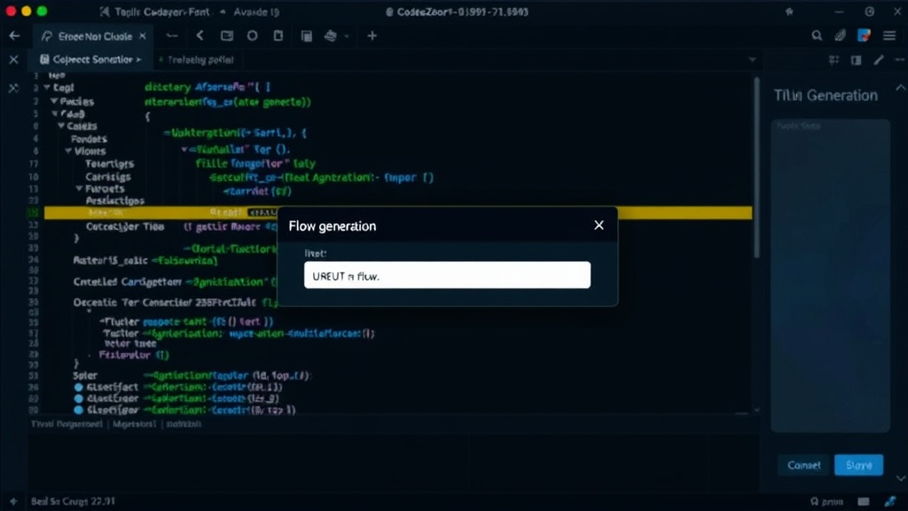
Task: Close the Flow generation dialog
Action: tap(599, 225)
